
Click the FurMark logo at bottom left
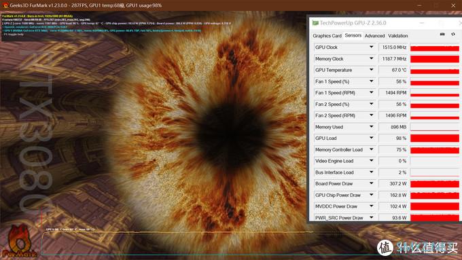19,241
